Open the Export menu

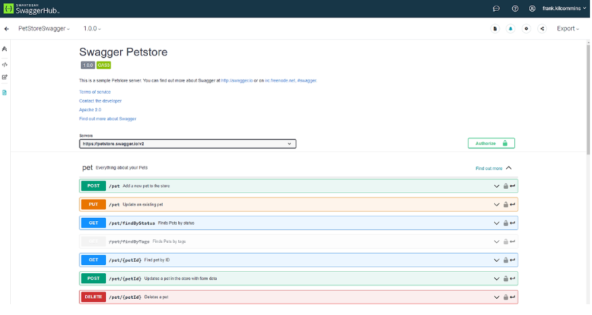click(568, 29)
